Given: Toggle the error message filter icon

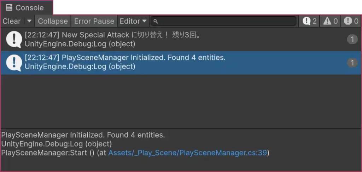Looking at the screenshot, I should (351, 21).
